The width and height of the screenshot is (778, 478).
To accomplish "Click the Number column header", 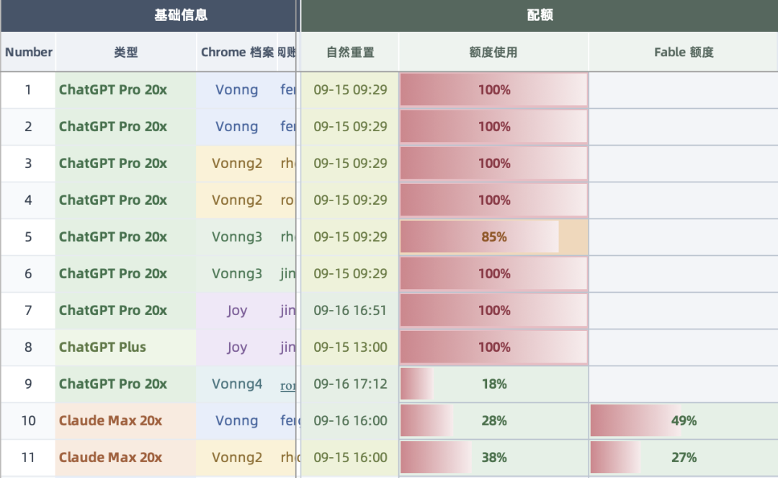I will point(28,52).
